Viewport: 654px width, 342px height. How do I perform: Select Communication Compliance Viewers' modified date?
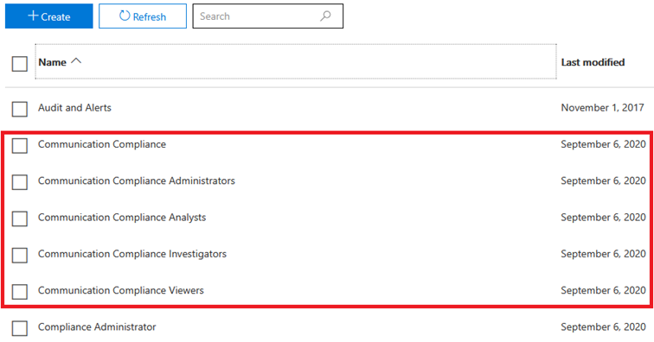(603, 290)
